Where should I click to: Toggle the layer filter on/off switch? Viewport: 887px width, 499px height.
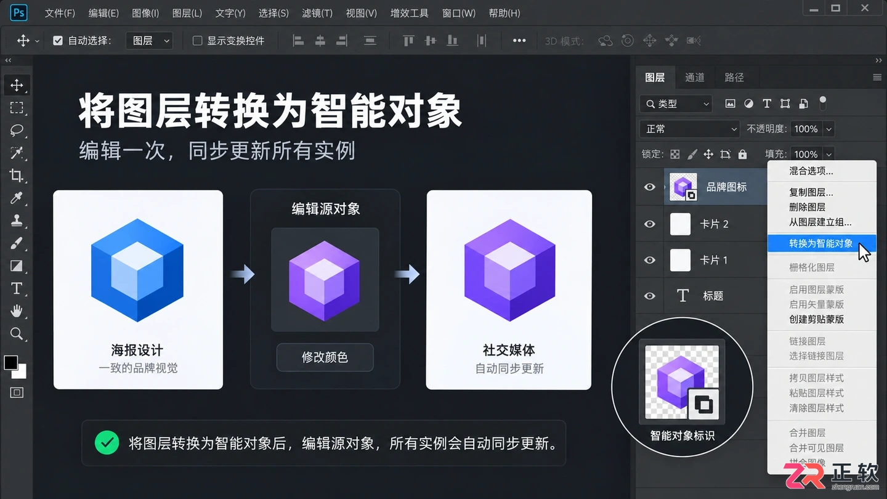(x=822, y=103)
